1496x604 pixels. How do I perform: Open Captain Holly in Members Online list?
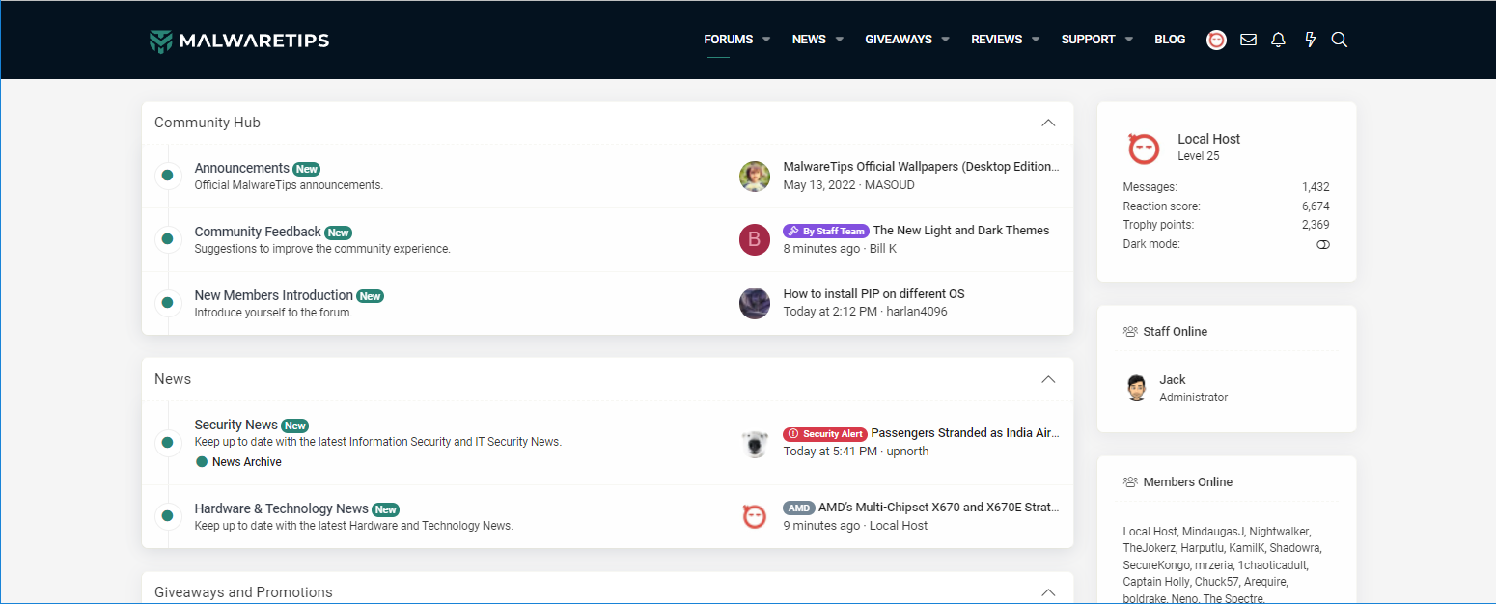(x=1155, y=582)
